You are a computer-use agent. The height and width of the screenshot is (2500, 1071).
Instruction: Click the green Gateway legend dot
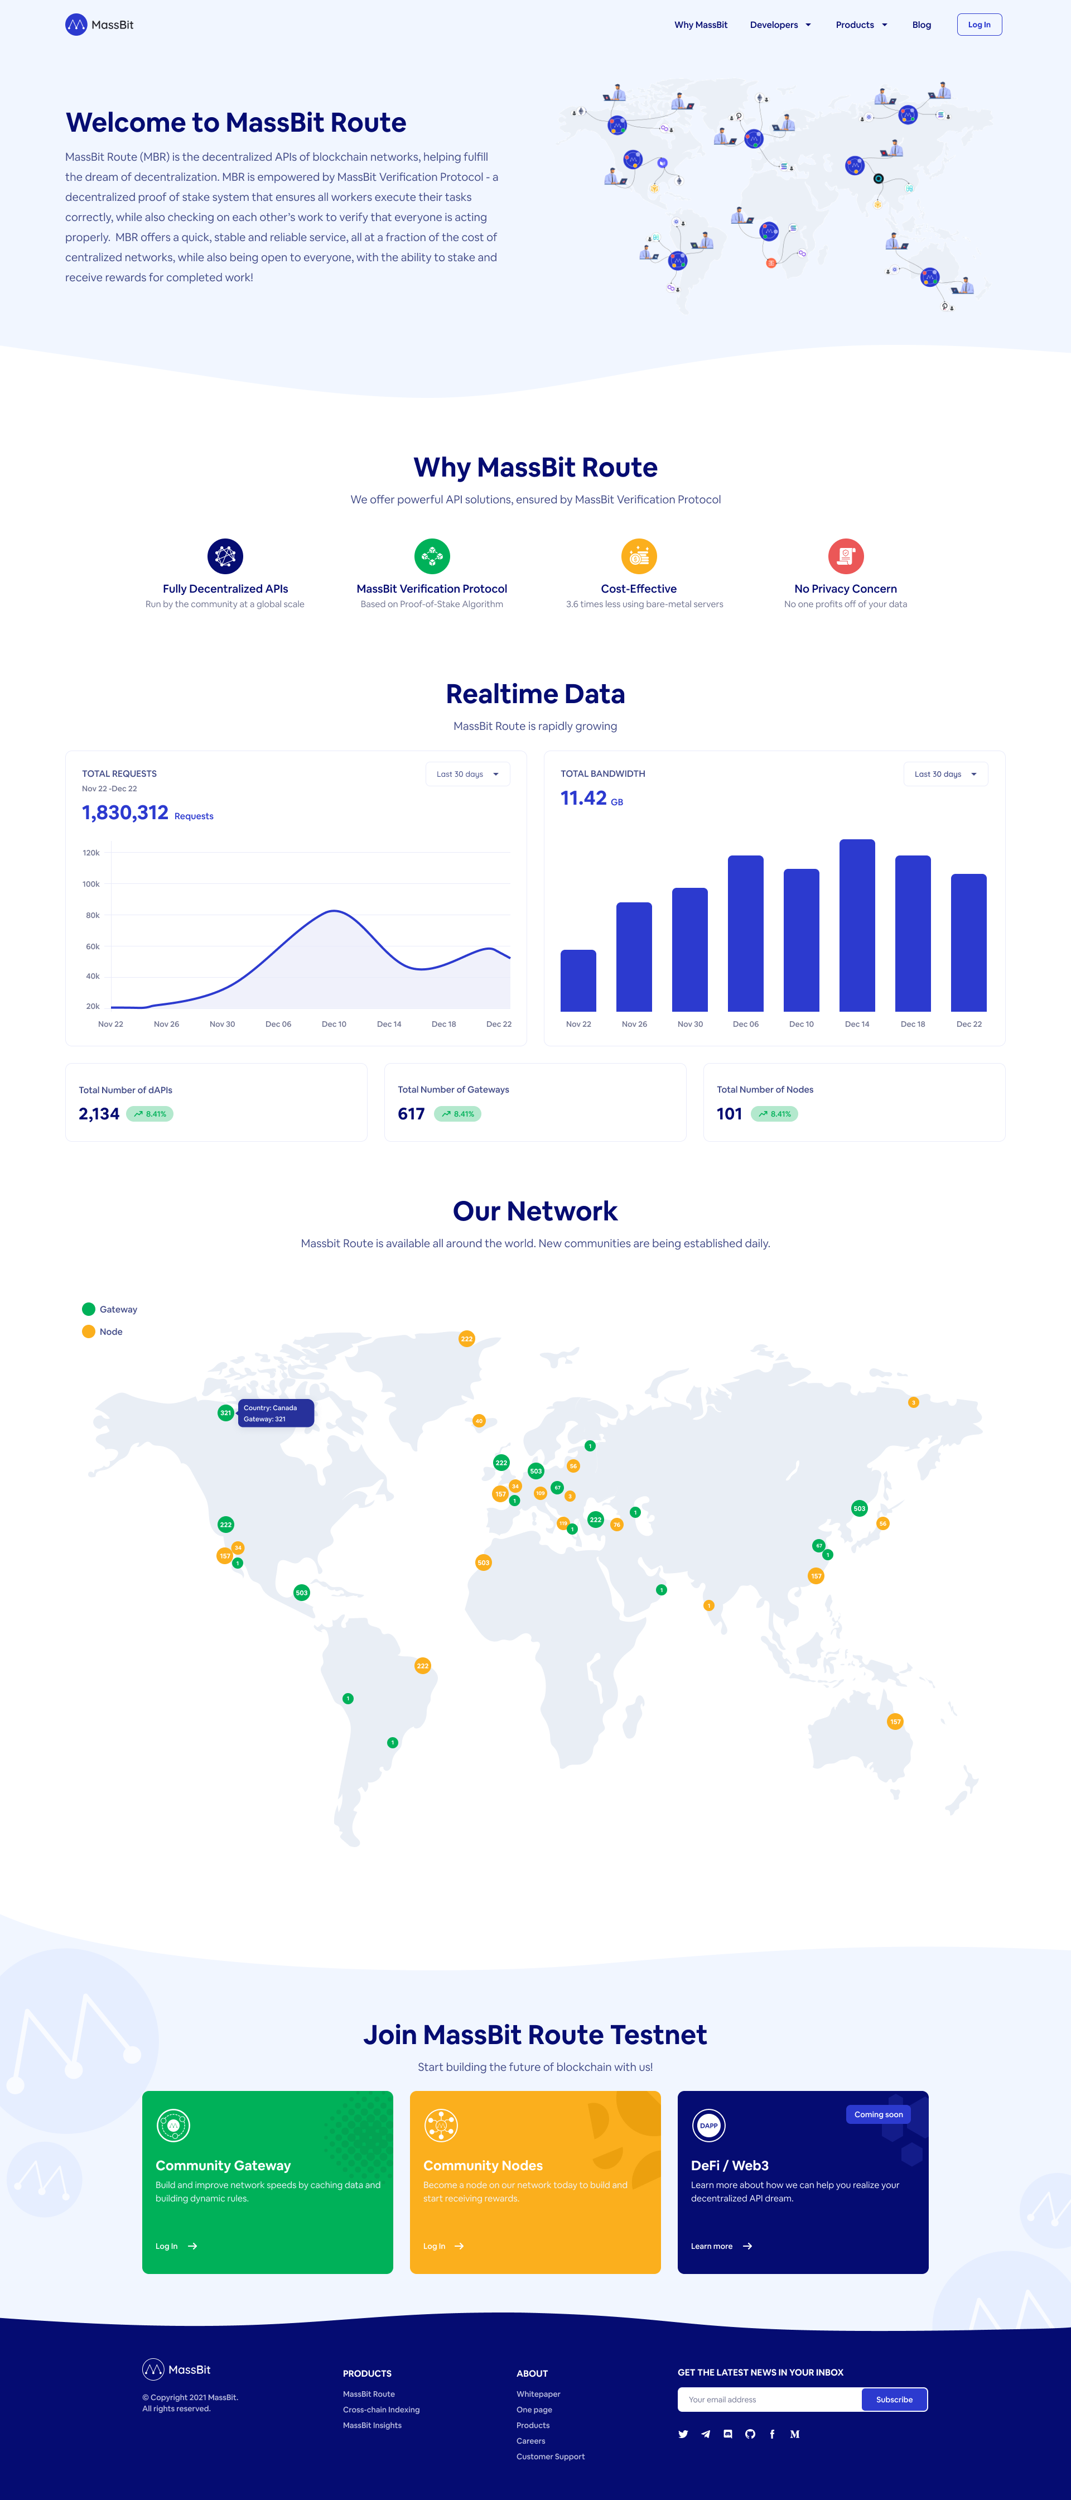(x=88, y=1309)
